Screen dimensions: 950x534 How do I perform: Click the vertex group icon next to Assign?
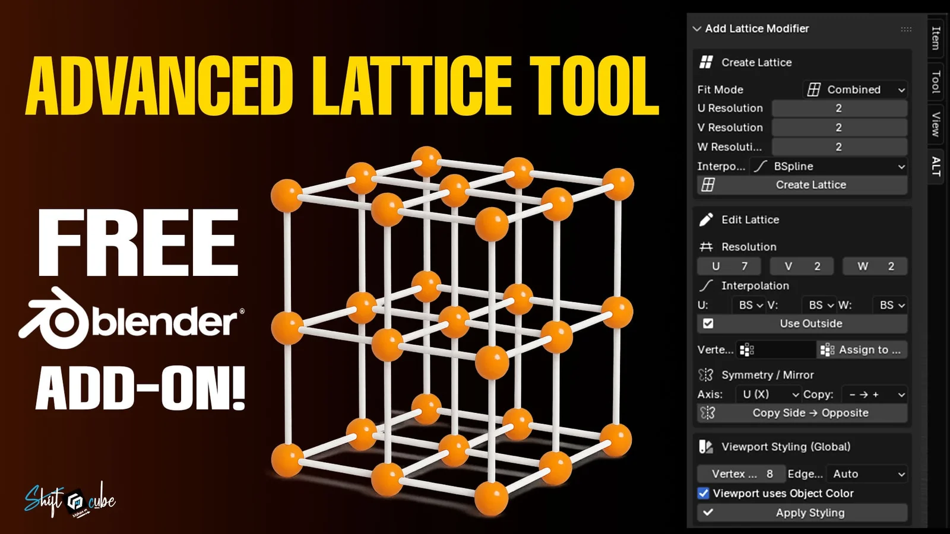click(x=828, y=349)
